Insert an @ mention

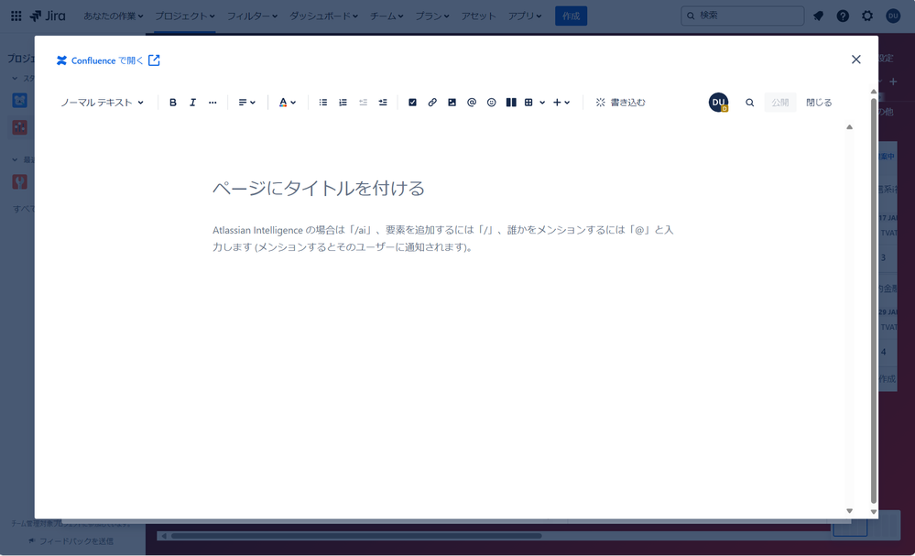point(472,102)
